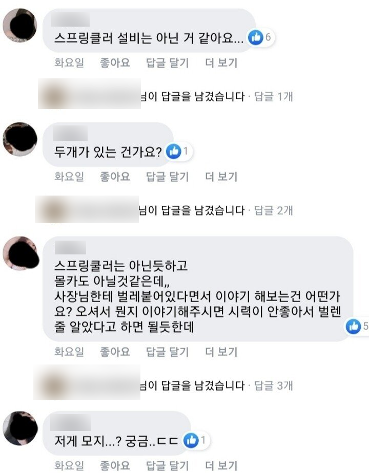Click '답글 달기' under '저게 모지' comment

point(168,465)
